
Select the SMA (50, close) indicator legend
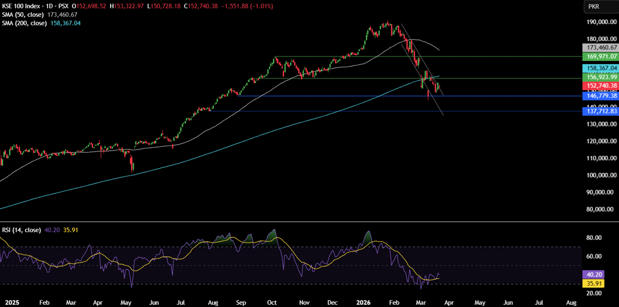[x=23, y=15]
